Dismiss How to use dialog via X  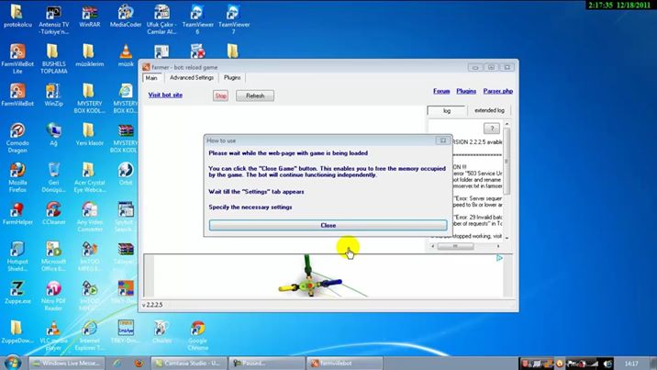[x=443, y=140]
